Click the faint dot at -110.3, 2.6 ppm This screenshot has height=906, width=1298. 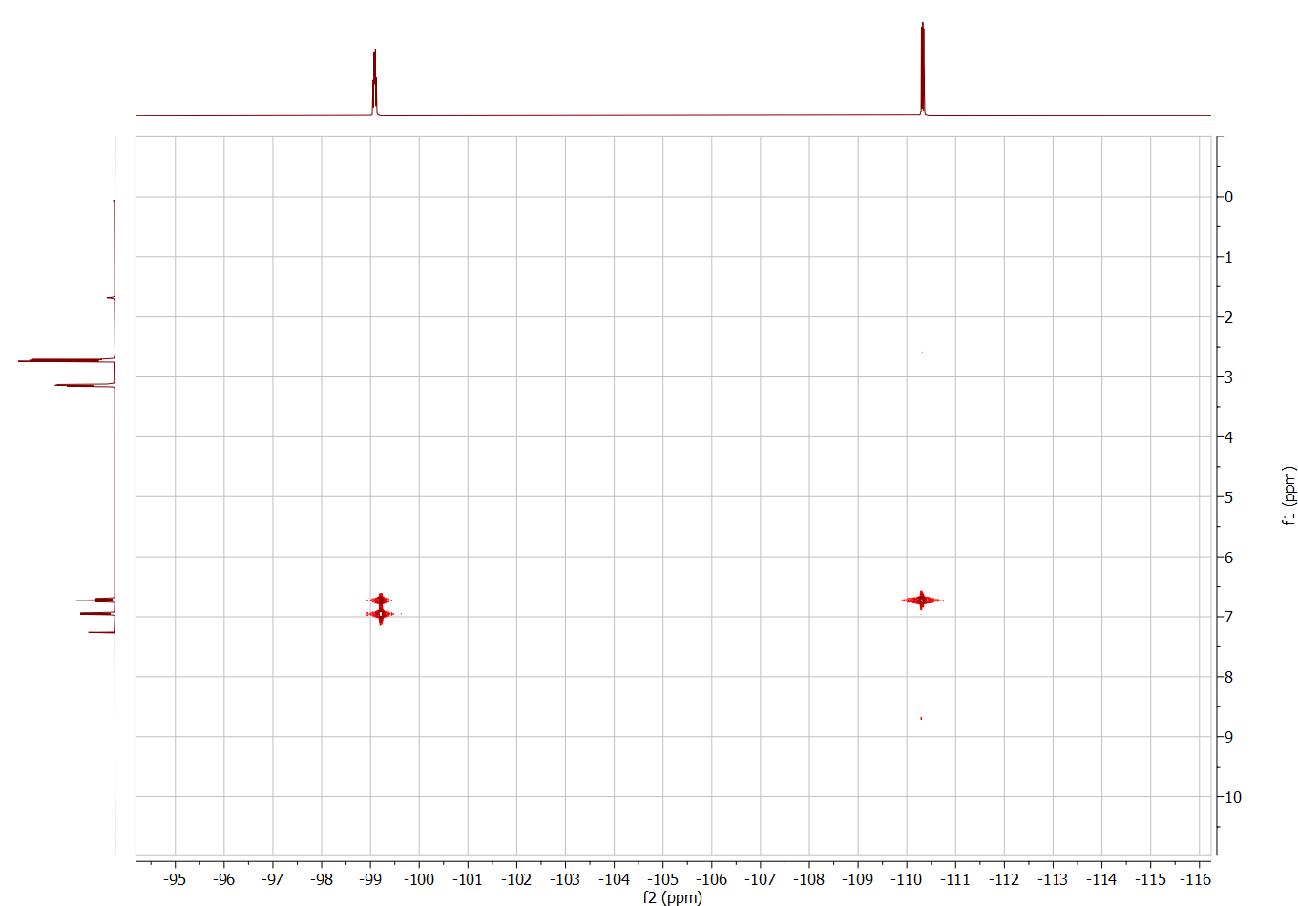tap(922, 352)
